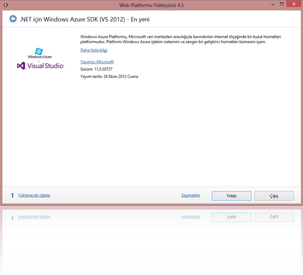Click the Visual Studio logo
Screen dimensions: 303x275
point(40,66)
